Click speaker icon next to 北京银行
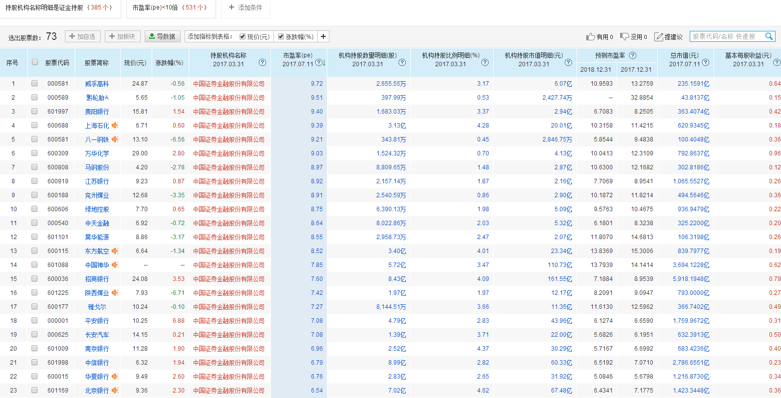The height and width of the screenshot is (398, 781). [x=115, y=391]
